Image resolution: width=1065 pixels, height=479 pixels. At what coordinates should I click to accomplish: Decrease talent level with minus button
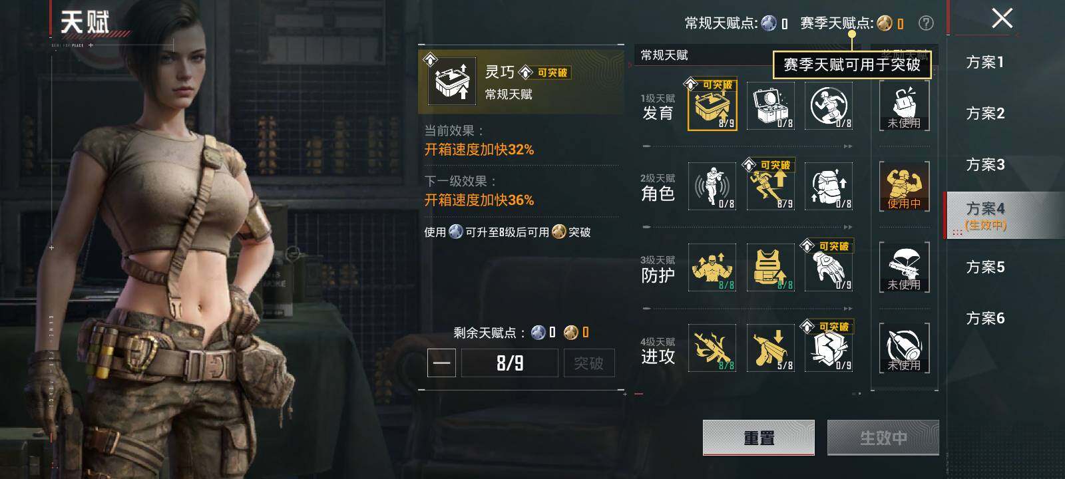pos(441,363)
